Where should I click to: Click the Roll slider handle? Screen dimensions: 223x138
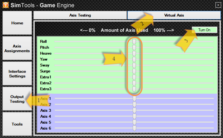pyautogui.click(x=134, y=42)
